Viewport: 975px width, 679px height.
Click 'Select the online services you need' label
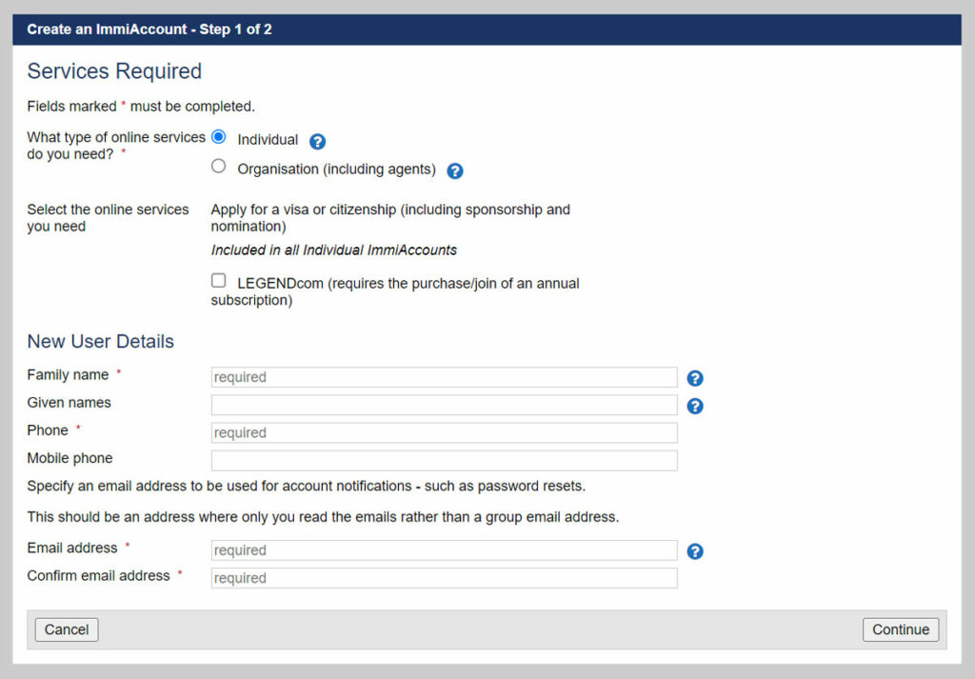tap(108, 218)
